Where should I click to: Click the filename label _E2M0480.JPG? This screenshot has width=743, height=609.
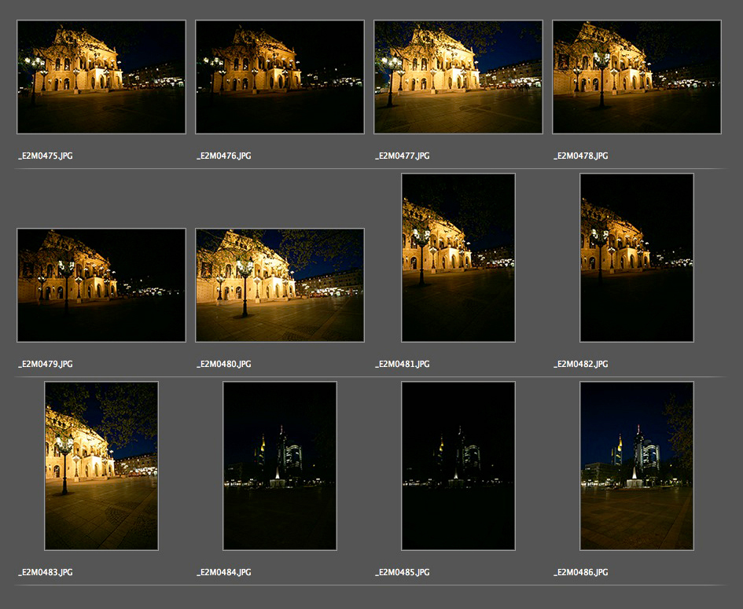[x=224, y=365]
